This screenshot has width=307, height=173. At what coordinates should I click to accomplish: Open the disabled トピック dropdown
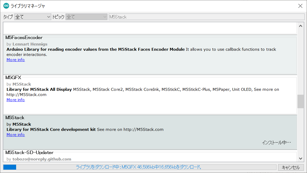pyautogui.click(x=86, y=17)
